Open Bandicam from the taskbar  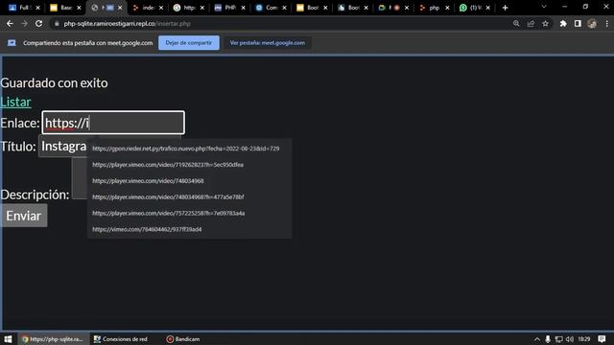183,338
